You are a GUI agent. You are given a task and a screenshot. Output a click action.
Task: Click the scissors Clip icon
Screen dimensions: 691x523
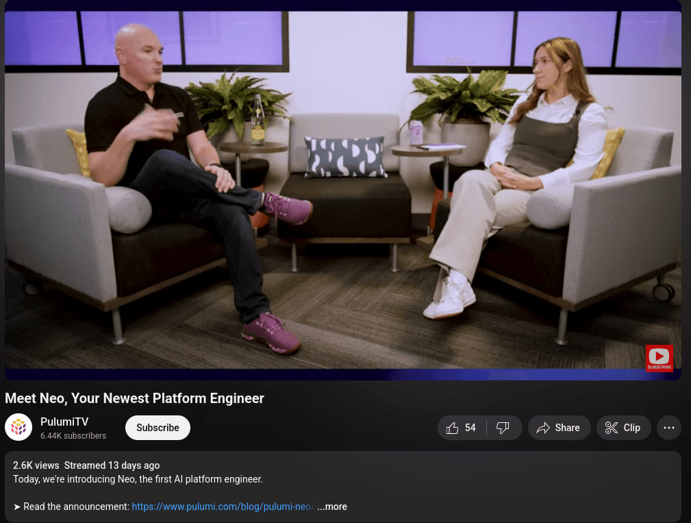tap(612, 428)
